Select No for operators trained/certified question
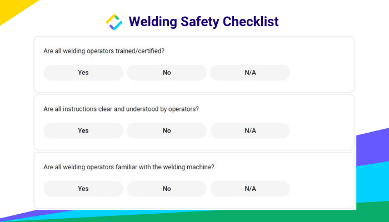This screenshot has width=389, height=222. (x=167, y=73)
